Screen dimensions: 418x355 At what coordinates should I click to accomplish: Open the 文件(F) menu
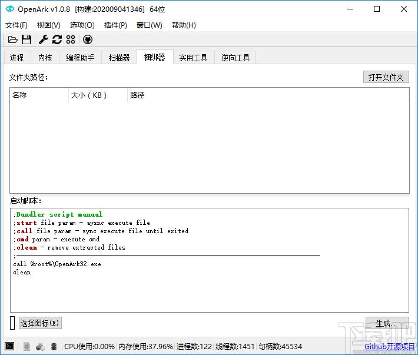pos(16,25)
